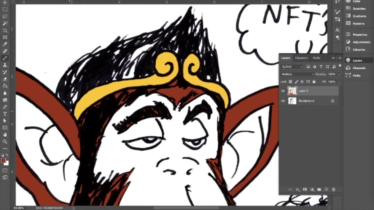Filter for pixel layers
The height and width of the screenshot is (210, 374).
click(308, 67)
